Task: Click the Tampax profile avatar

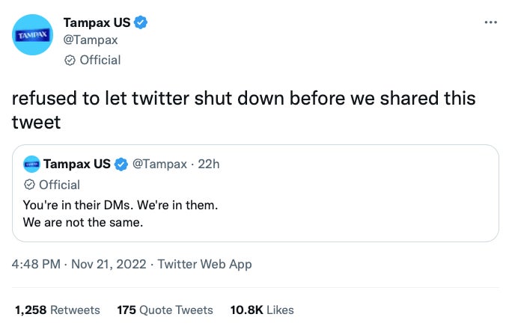Action: tap(32, 34)
